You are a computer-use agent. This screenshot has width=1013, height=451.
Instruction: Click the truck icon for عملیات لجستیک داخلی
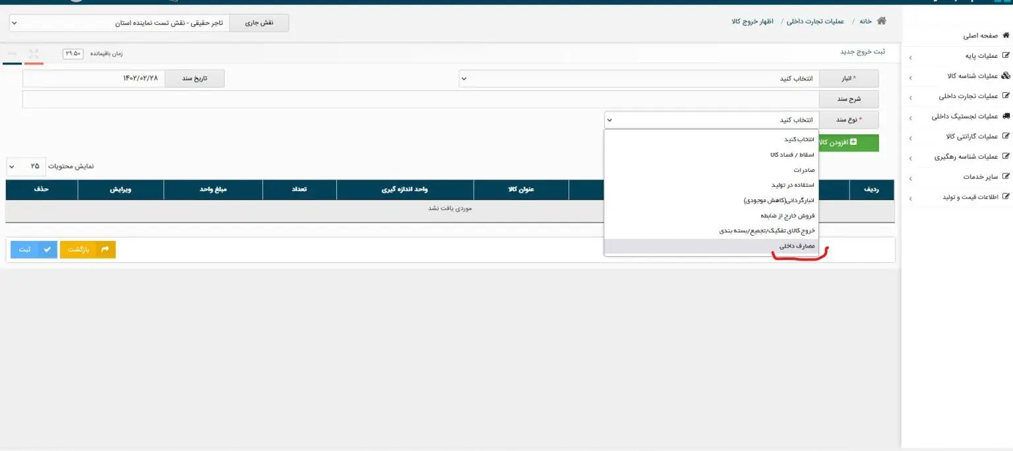[1006, 117]
